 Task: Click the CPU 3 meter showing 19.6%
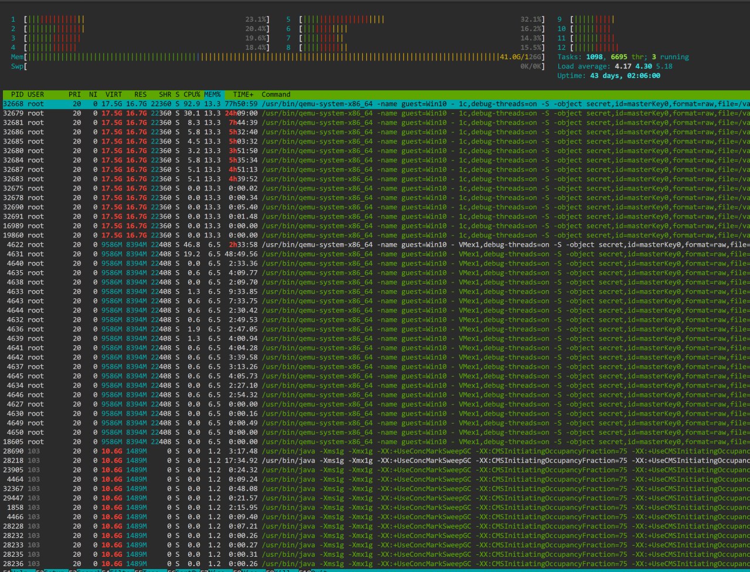[140, 38]
